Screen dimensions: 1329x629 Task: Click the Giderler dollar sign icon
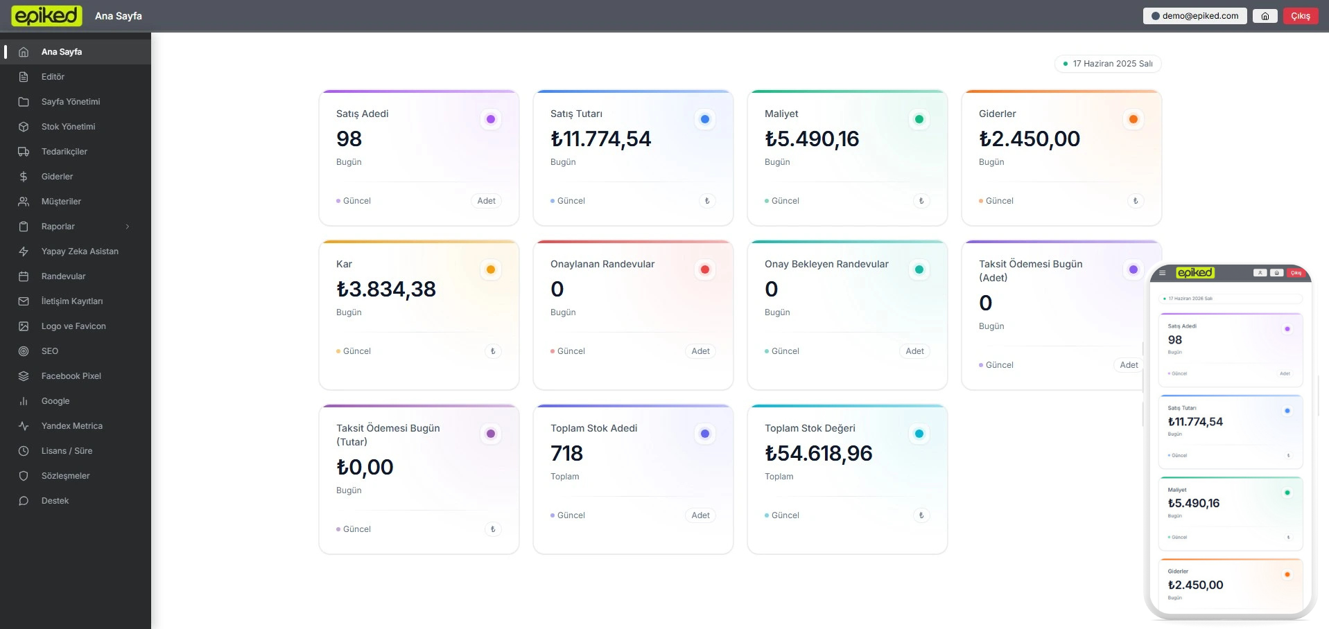point(24,177)
